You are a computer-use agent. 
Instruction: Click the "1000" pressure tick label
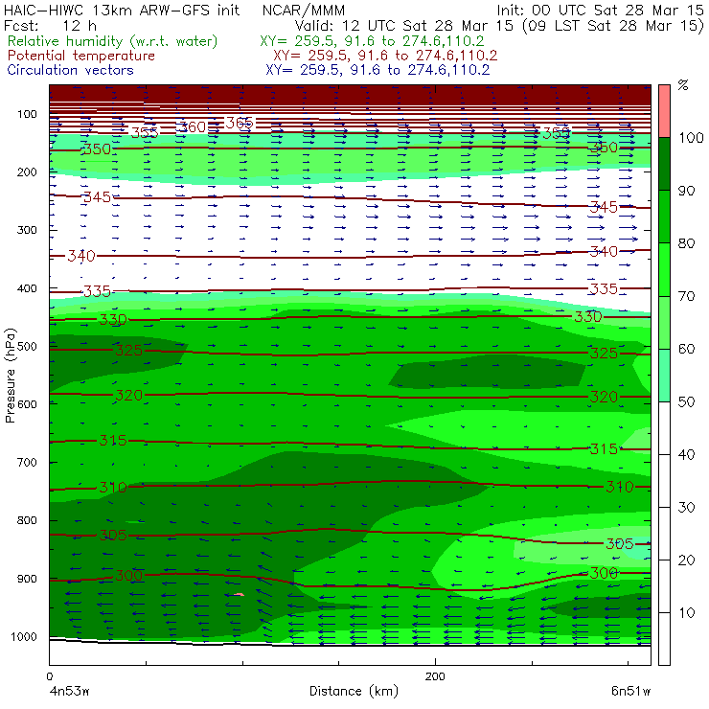coord(24,636)
